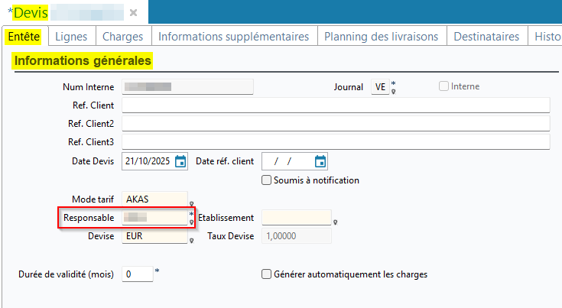Open the Charges tab
562x308 pixels.
click(122, 36)
